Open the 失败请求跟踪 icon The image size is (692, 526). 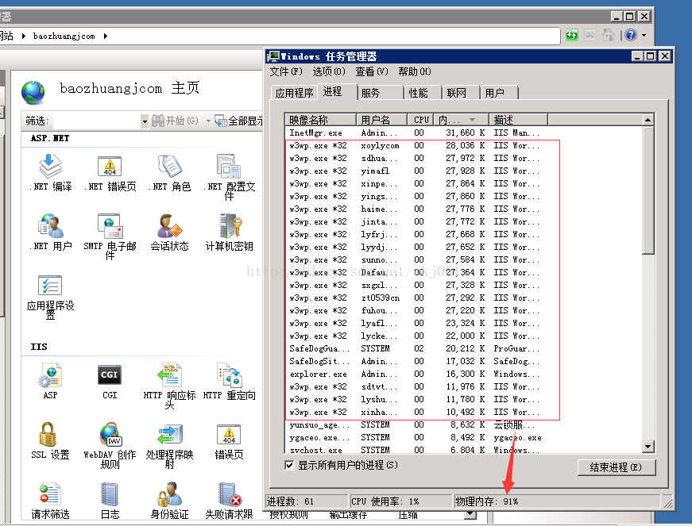coord(230,494)
